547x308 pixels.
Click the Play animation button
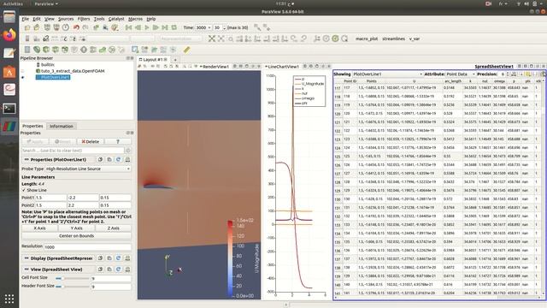pos(147,27)
